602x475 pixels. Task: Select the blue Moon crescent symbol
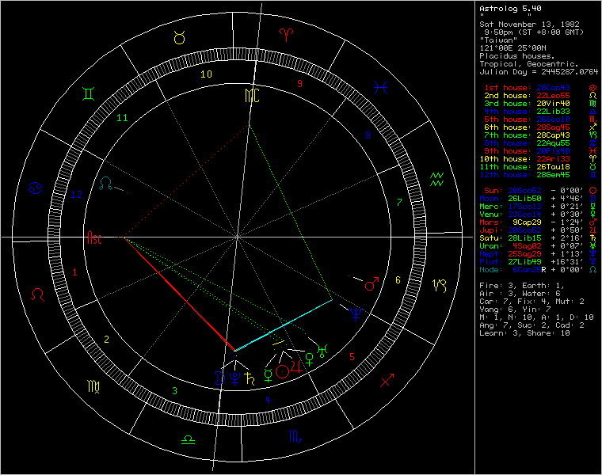(x=219, y=378)
